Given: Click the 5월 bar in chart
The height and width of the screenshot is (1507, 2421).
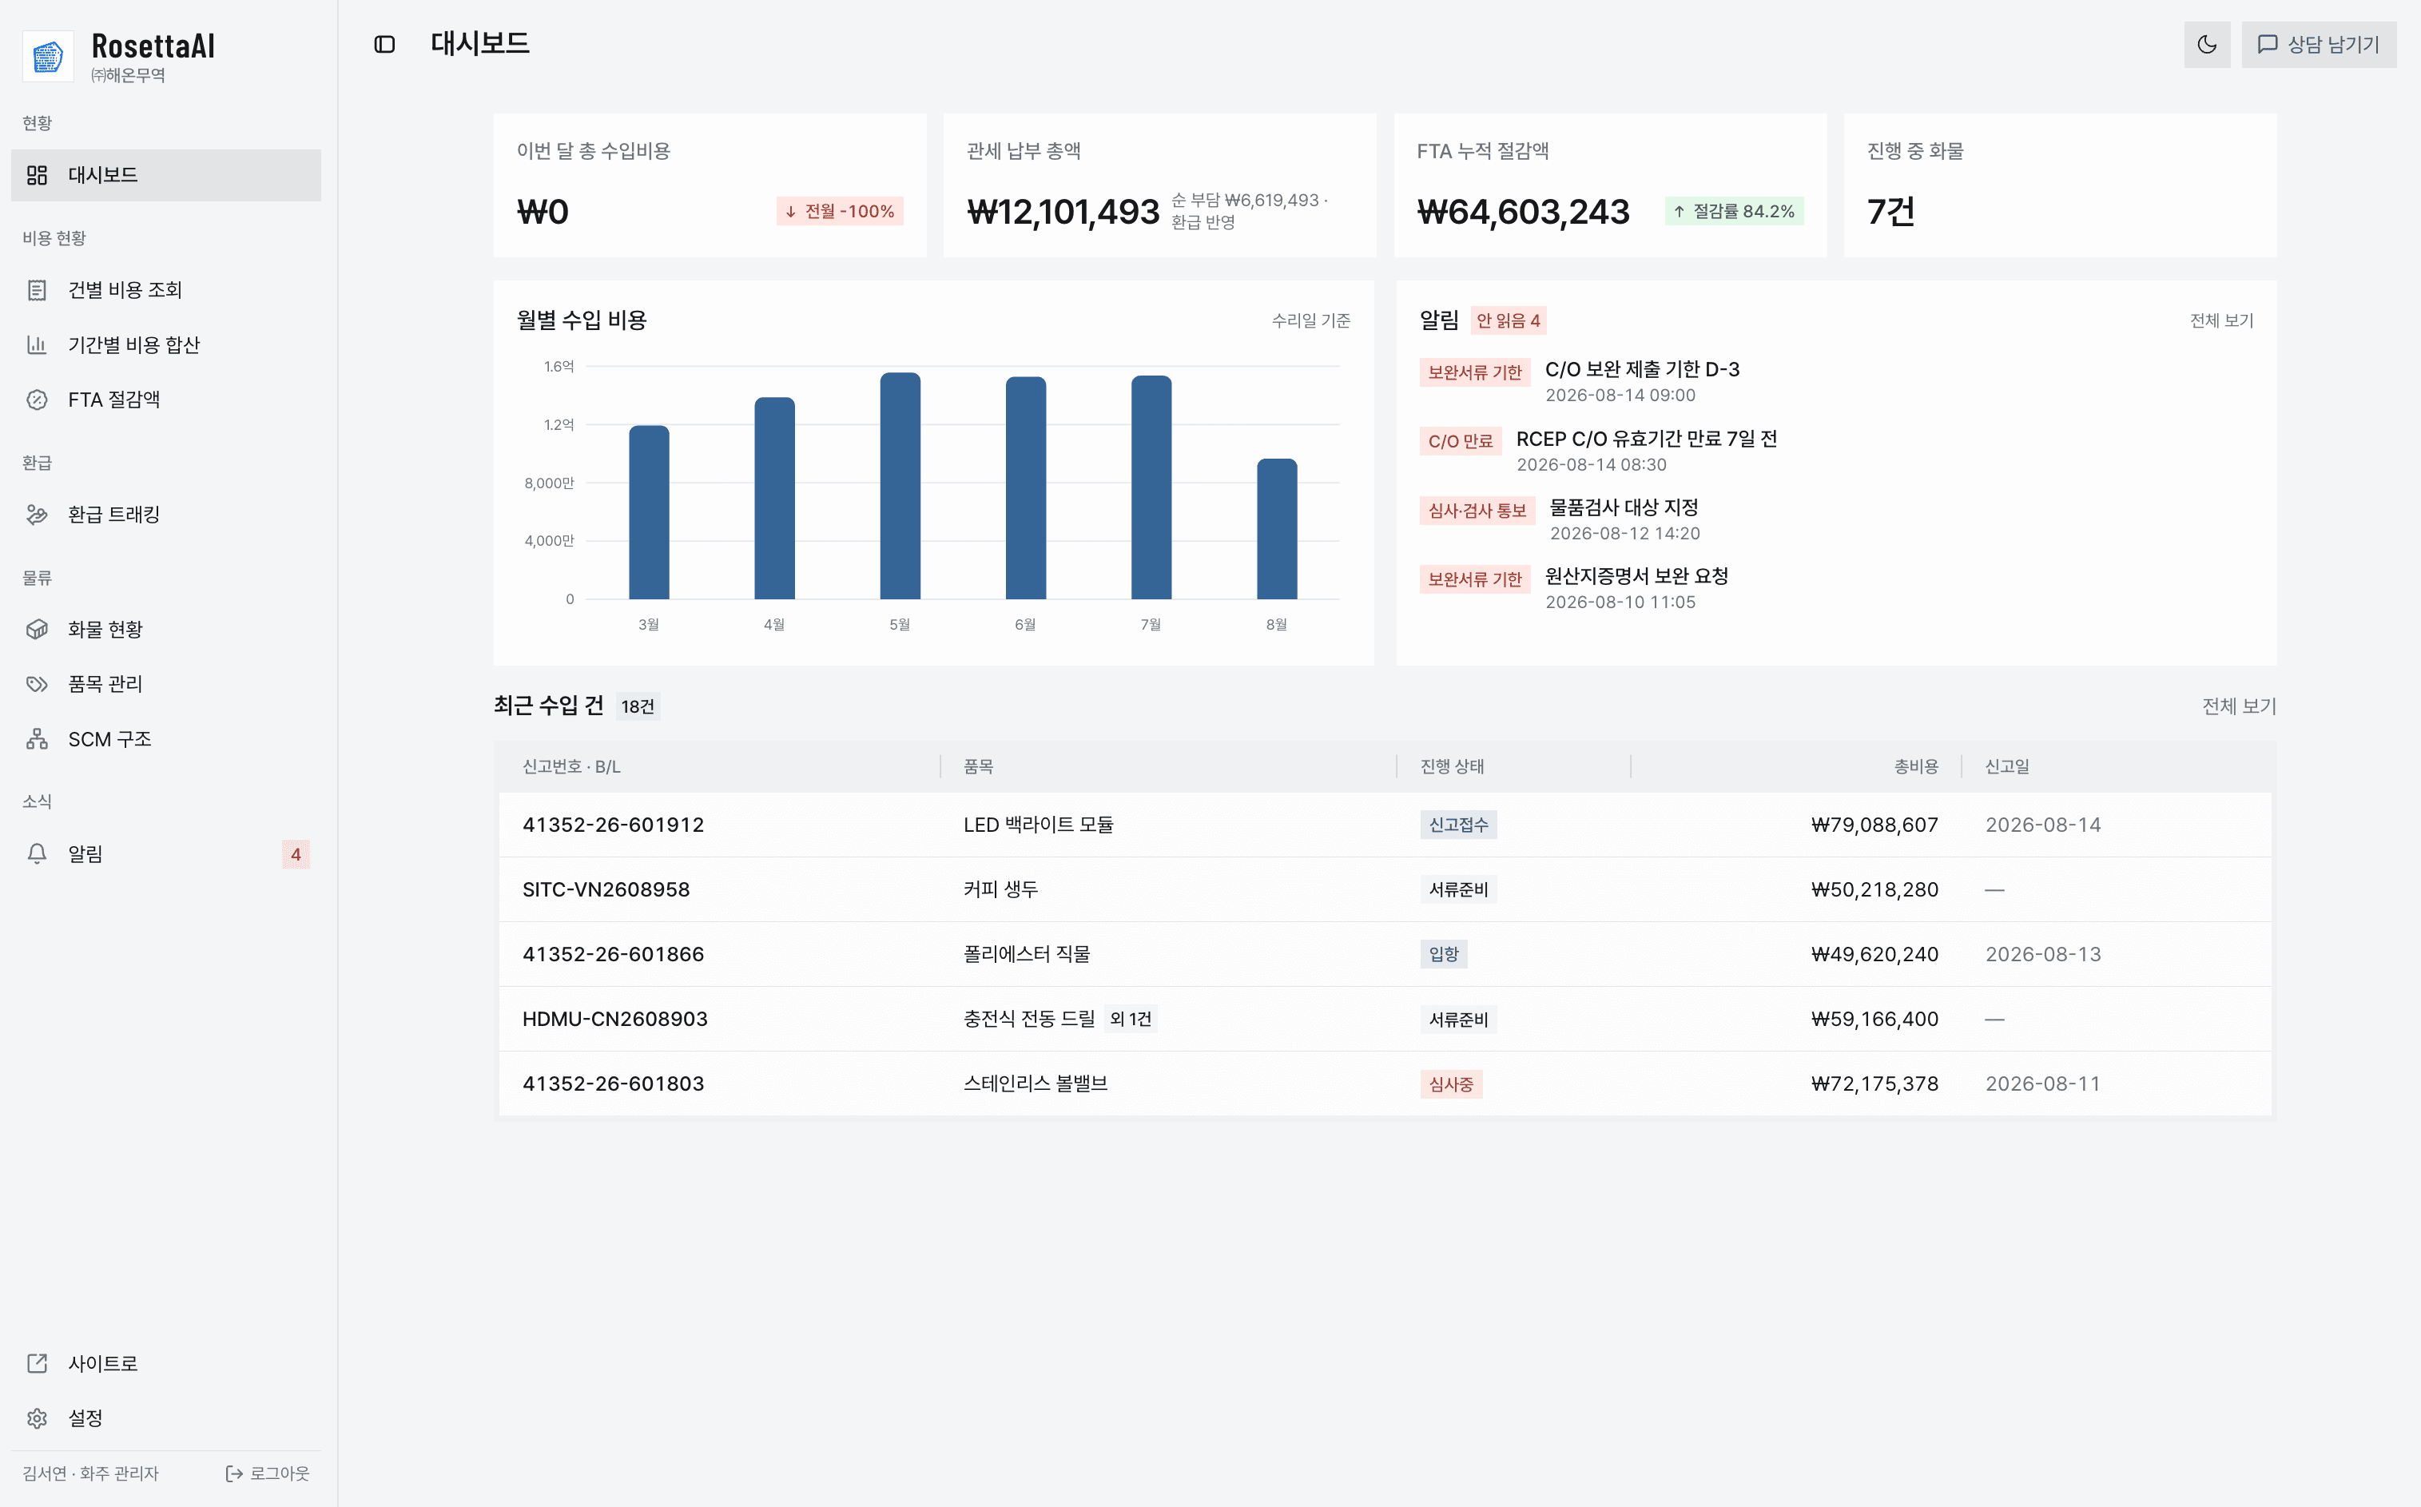Looking at the screenshot, I should pyautogui.click(x=900, y=485).
